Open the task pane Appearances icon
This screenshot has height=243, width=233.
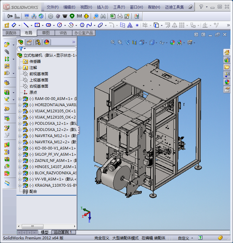tap(227, 82)
